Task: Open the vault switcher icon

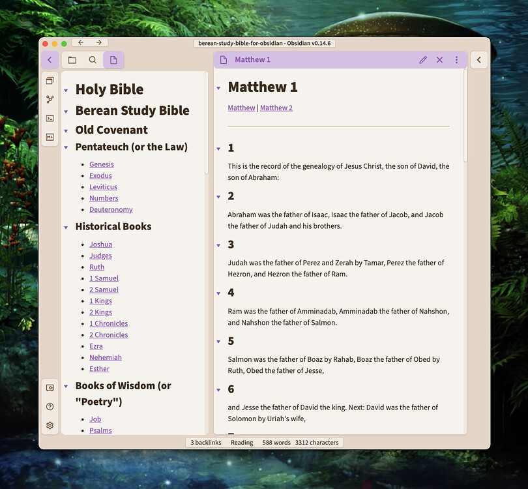Action: point(50,387)
